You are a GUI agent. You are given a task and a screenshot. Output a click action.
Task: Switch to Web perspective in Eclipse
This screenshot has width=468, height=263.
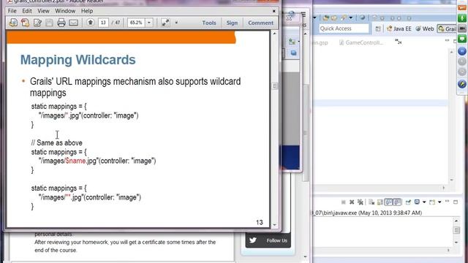pyautogui.click(x=425, y=28)
